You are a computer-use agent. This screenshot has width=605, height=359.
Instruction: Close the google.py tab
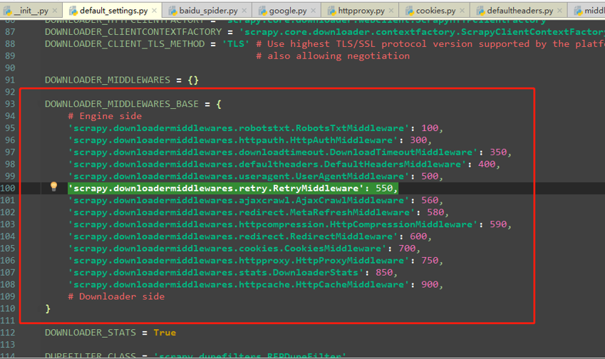pos(314,11)
